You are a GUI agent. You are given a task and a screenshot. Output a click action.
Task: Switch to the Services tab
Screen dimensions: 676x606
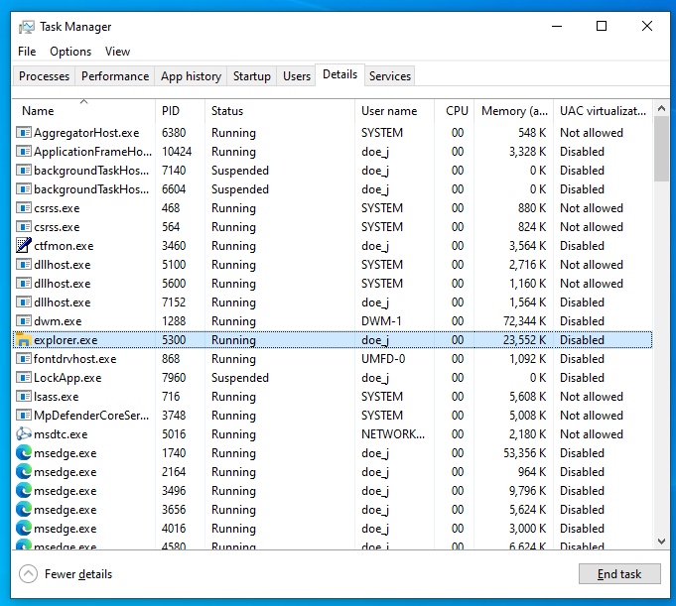point(390,76)
